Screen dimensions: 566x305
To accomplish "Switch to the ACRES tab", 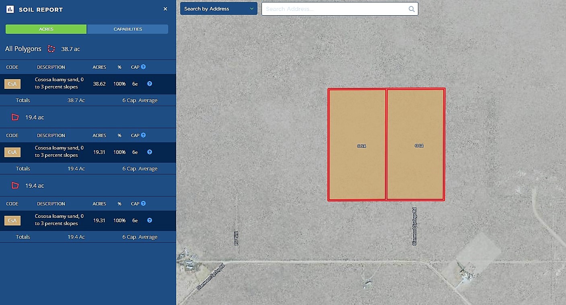I will 46,29.
